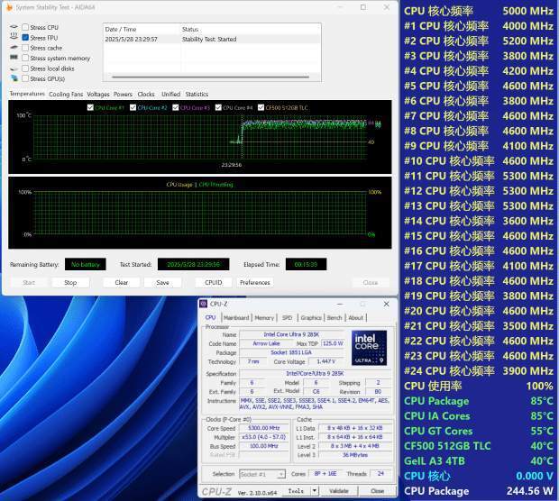This screenshot has height=501, width=559.
Task: Enable the Stress CPU checkbox
Action: click(x=25, y=28)
